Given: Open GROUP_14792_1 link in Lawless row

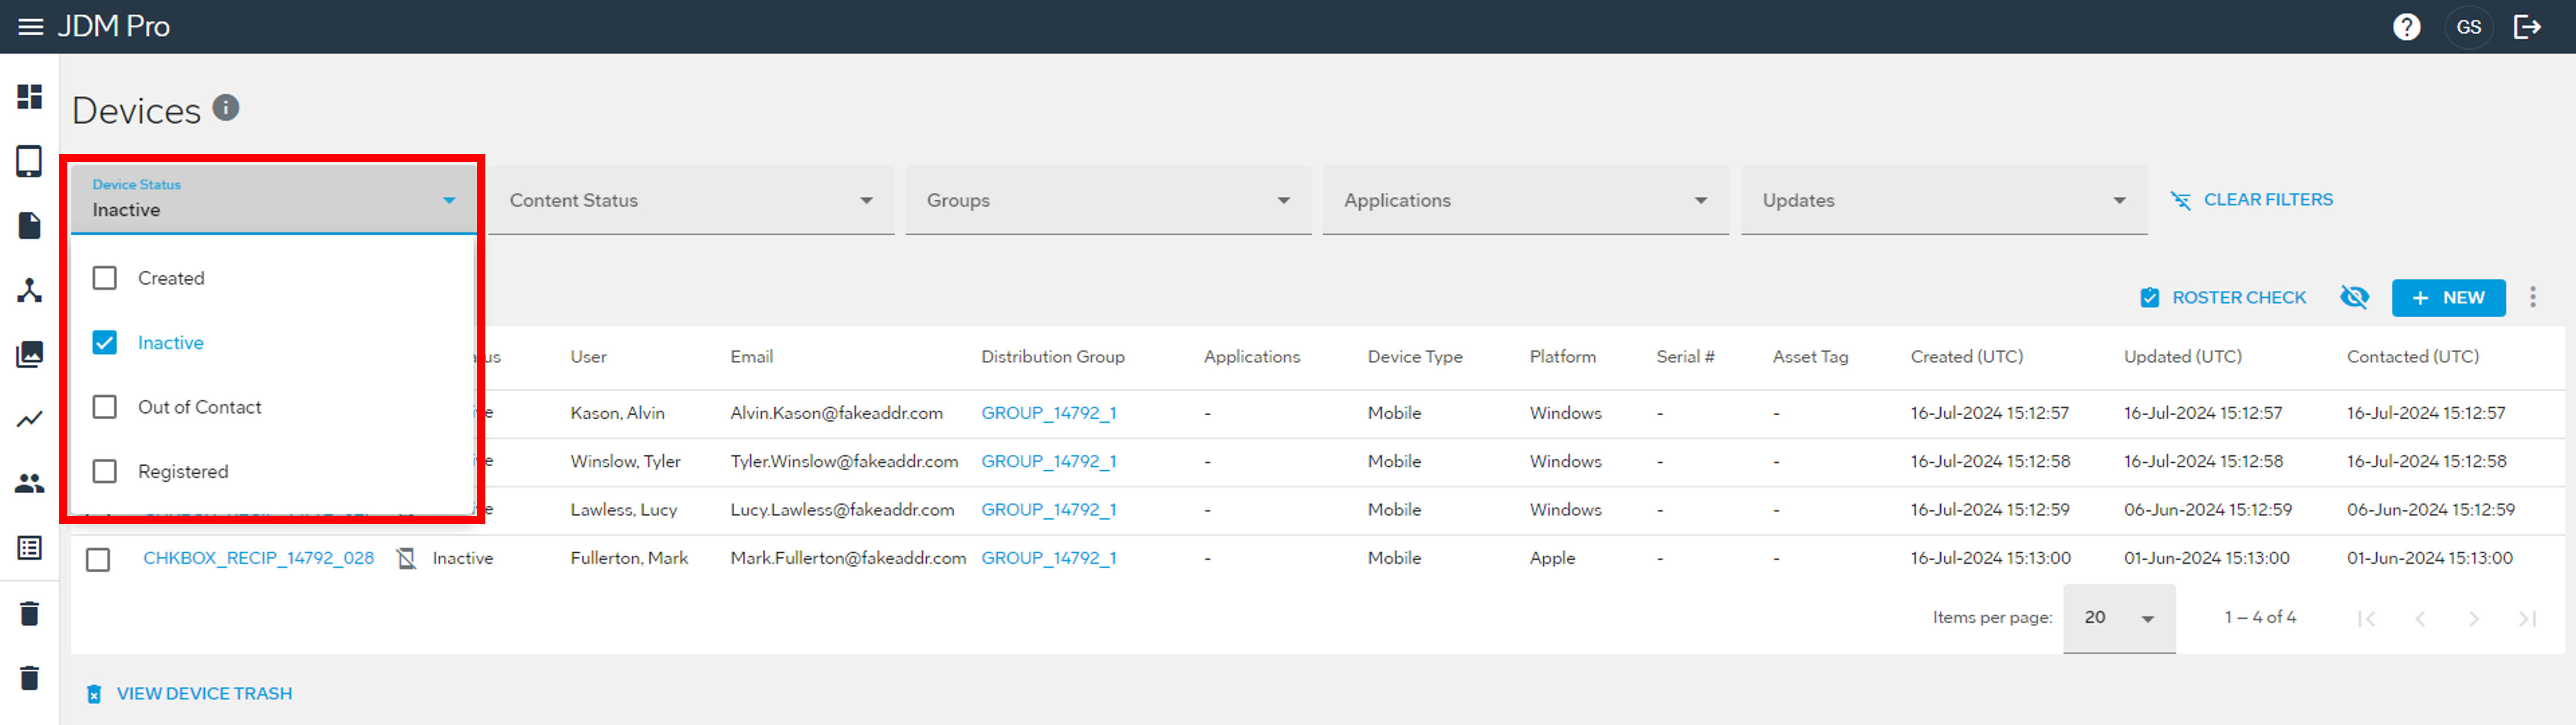Looking at the screenshot, I should (x=1048, y=509).
